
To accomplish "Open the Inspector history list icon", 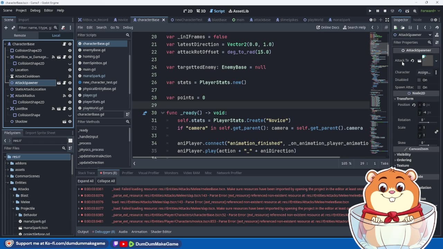I will point(437,27).
